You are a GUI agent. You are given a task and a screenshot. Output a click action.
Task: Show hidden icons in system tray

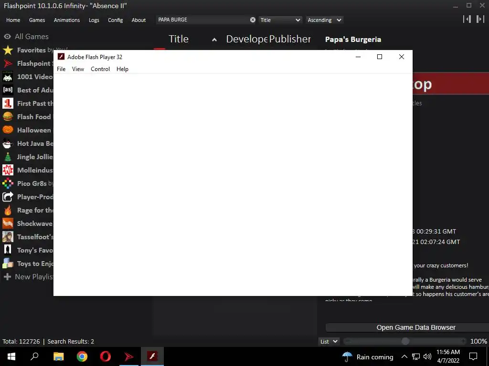(x=404, y=356)
